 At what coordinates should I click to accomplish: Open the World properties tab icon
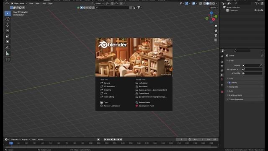[222, 79]
